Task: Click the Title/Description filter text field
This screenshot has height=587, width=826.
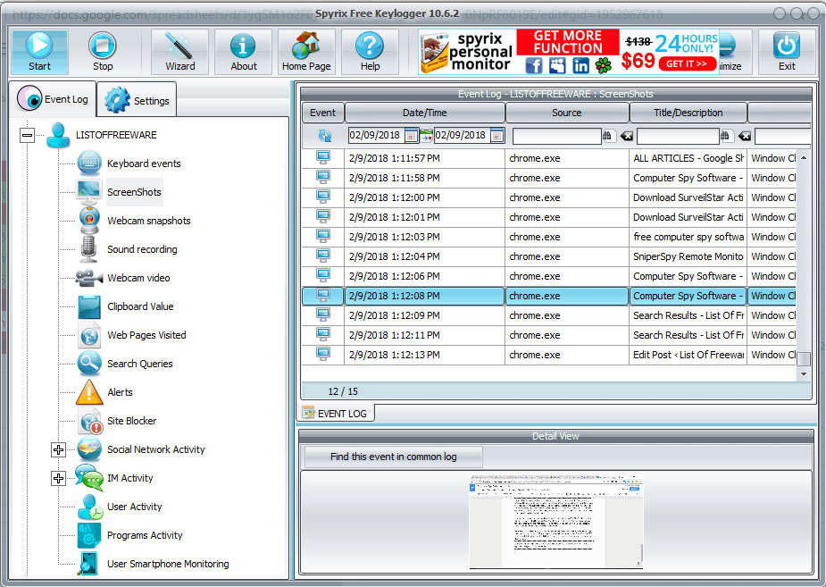Action: pyautogui.click(x=678, y=136)
